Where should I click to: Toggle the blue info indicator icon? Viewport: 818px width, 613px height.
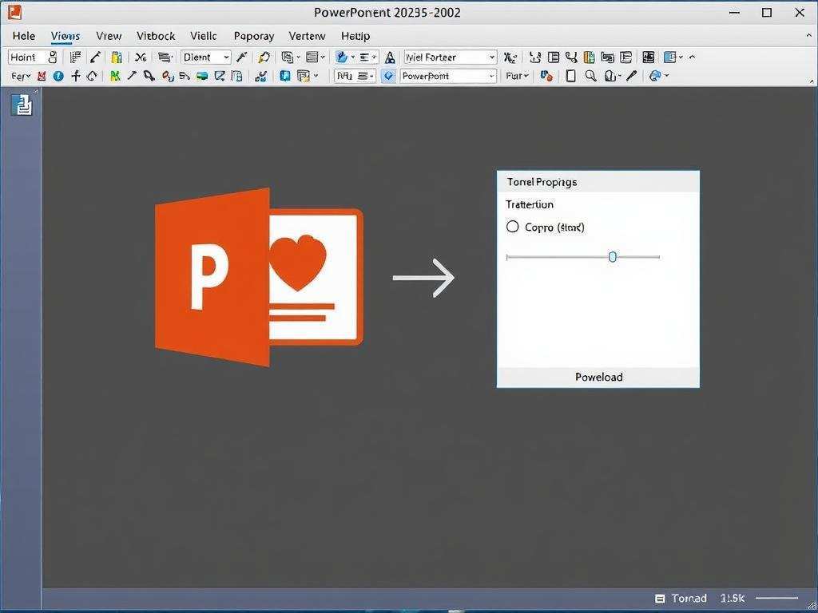click(57, 76)
